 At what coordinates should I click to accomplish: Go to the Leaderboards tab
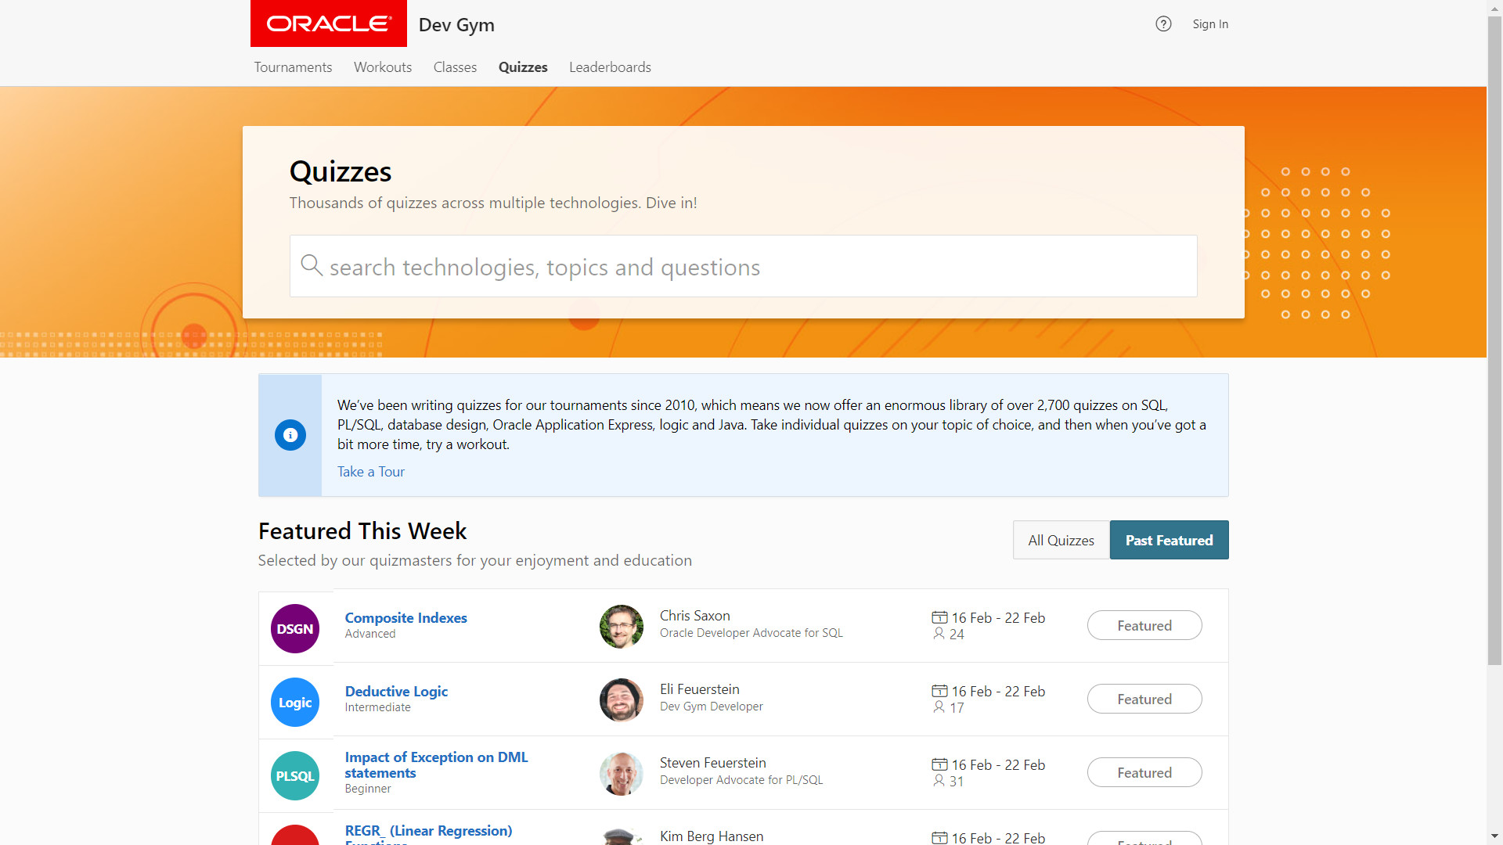[610, 67]
